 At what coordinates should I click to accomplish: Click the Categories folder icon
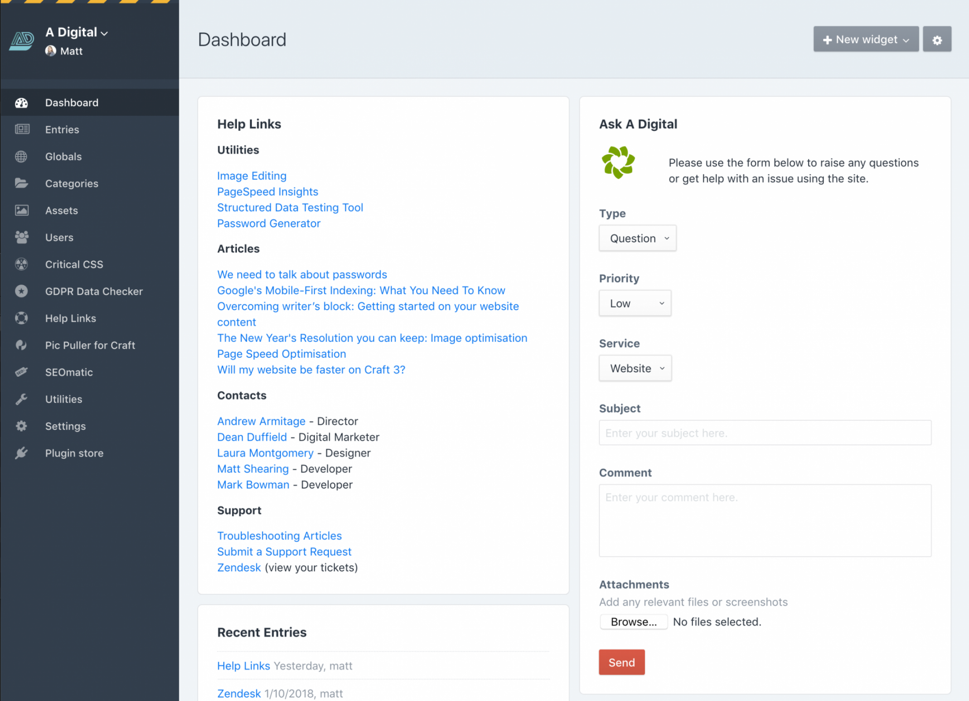(x=21, y=183)
